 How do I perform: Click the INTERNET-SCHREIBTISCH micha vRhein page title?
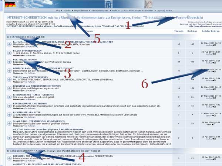point(105,18)
